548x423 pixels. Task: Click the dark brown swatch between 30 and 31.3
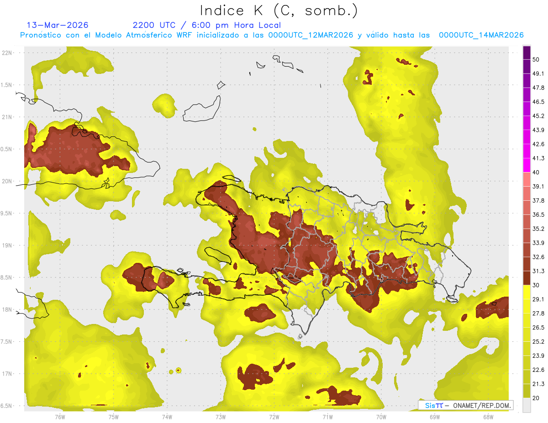click(x=527, y=278)
